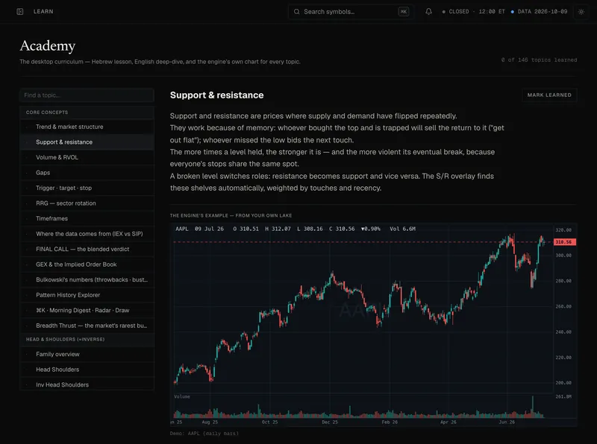Click the AAPL symbol in chart header
Screen dimensions: 597x444
click(x=181, y=229)
